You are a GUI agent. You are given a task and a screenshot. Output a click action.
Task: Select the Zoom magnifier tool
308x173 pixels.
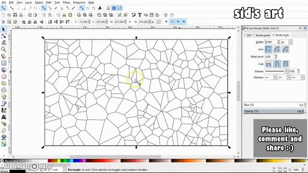click(x=3, y=49)
